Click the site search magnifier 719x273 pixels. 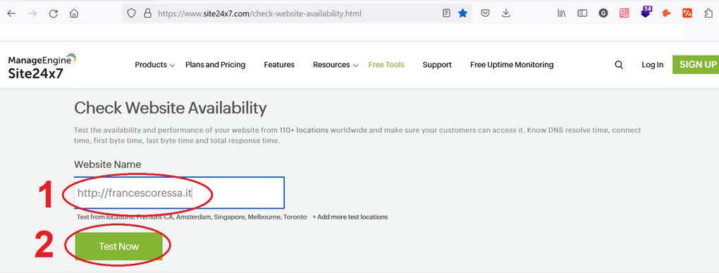click(619, 65)
